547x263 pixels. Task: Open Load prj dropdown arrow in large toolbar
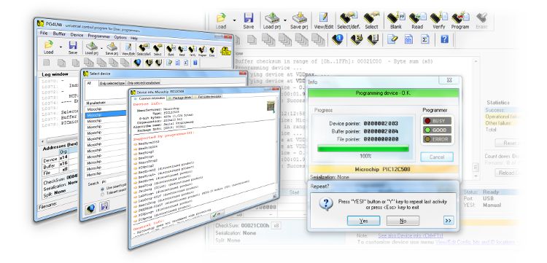click(285, 20)
